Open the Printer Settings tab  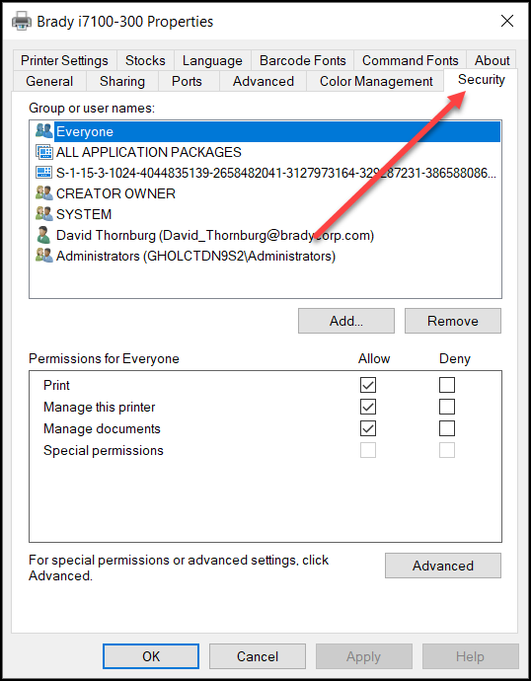pyautogui.click(x=64, y=60)
